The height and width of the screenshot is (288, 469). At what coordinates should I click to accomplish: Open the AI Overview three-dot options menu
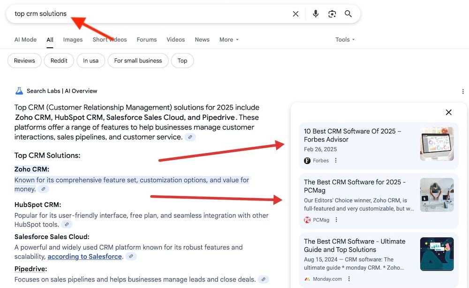[x=463, y=91]
